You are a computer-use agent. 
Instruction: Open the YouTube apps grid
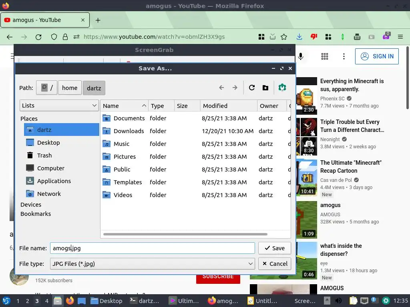click(324, 56)
